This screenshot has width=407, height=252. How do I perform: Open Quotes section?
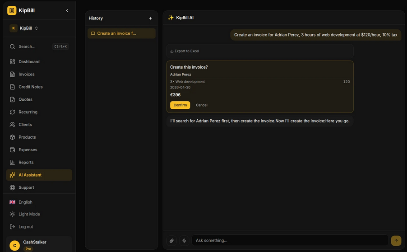39,99
